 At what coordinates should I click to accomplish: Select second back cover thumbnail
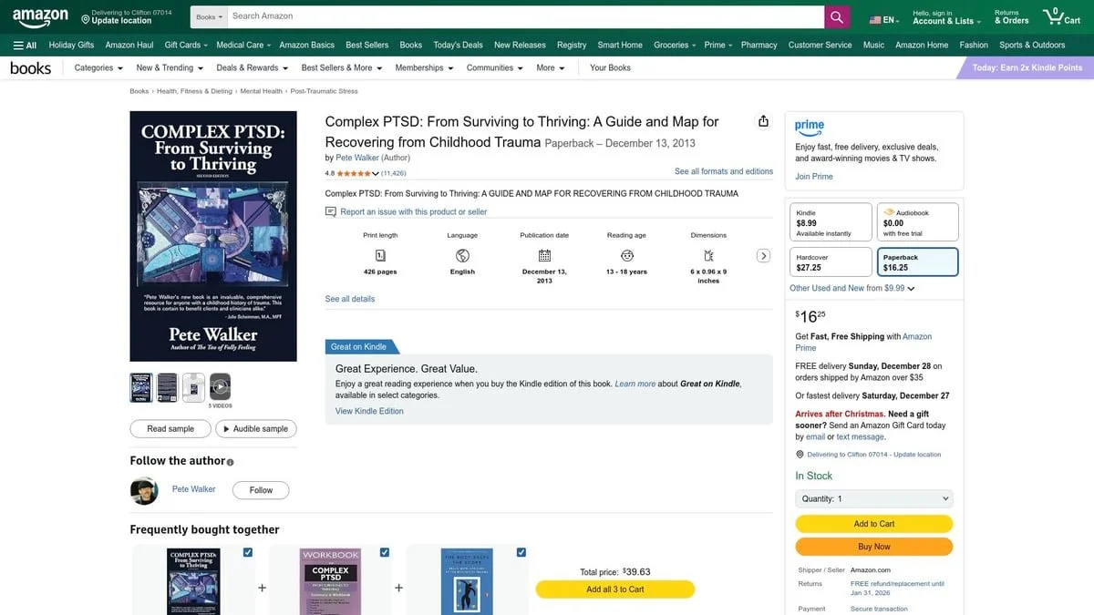click(167, 387)
